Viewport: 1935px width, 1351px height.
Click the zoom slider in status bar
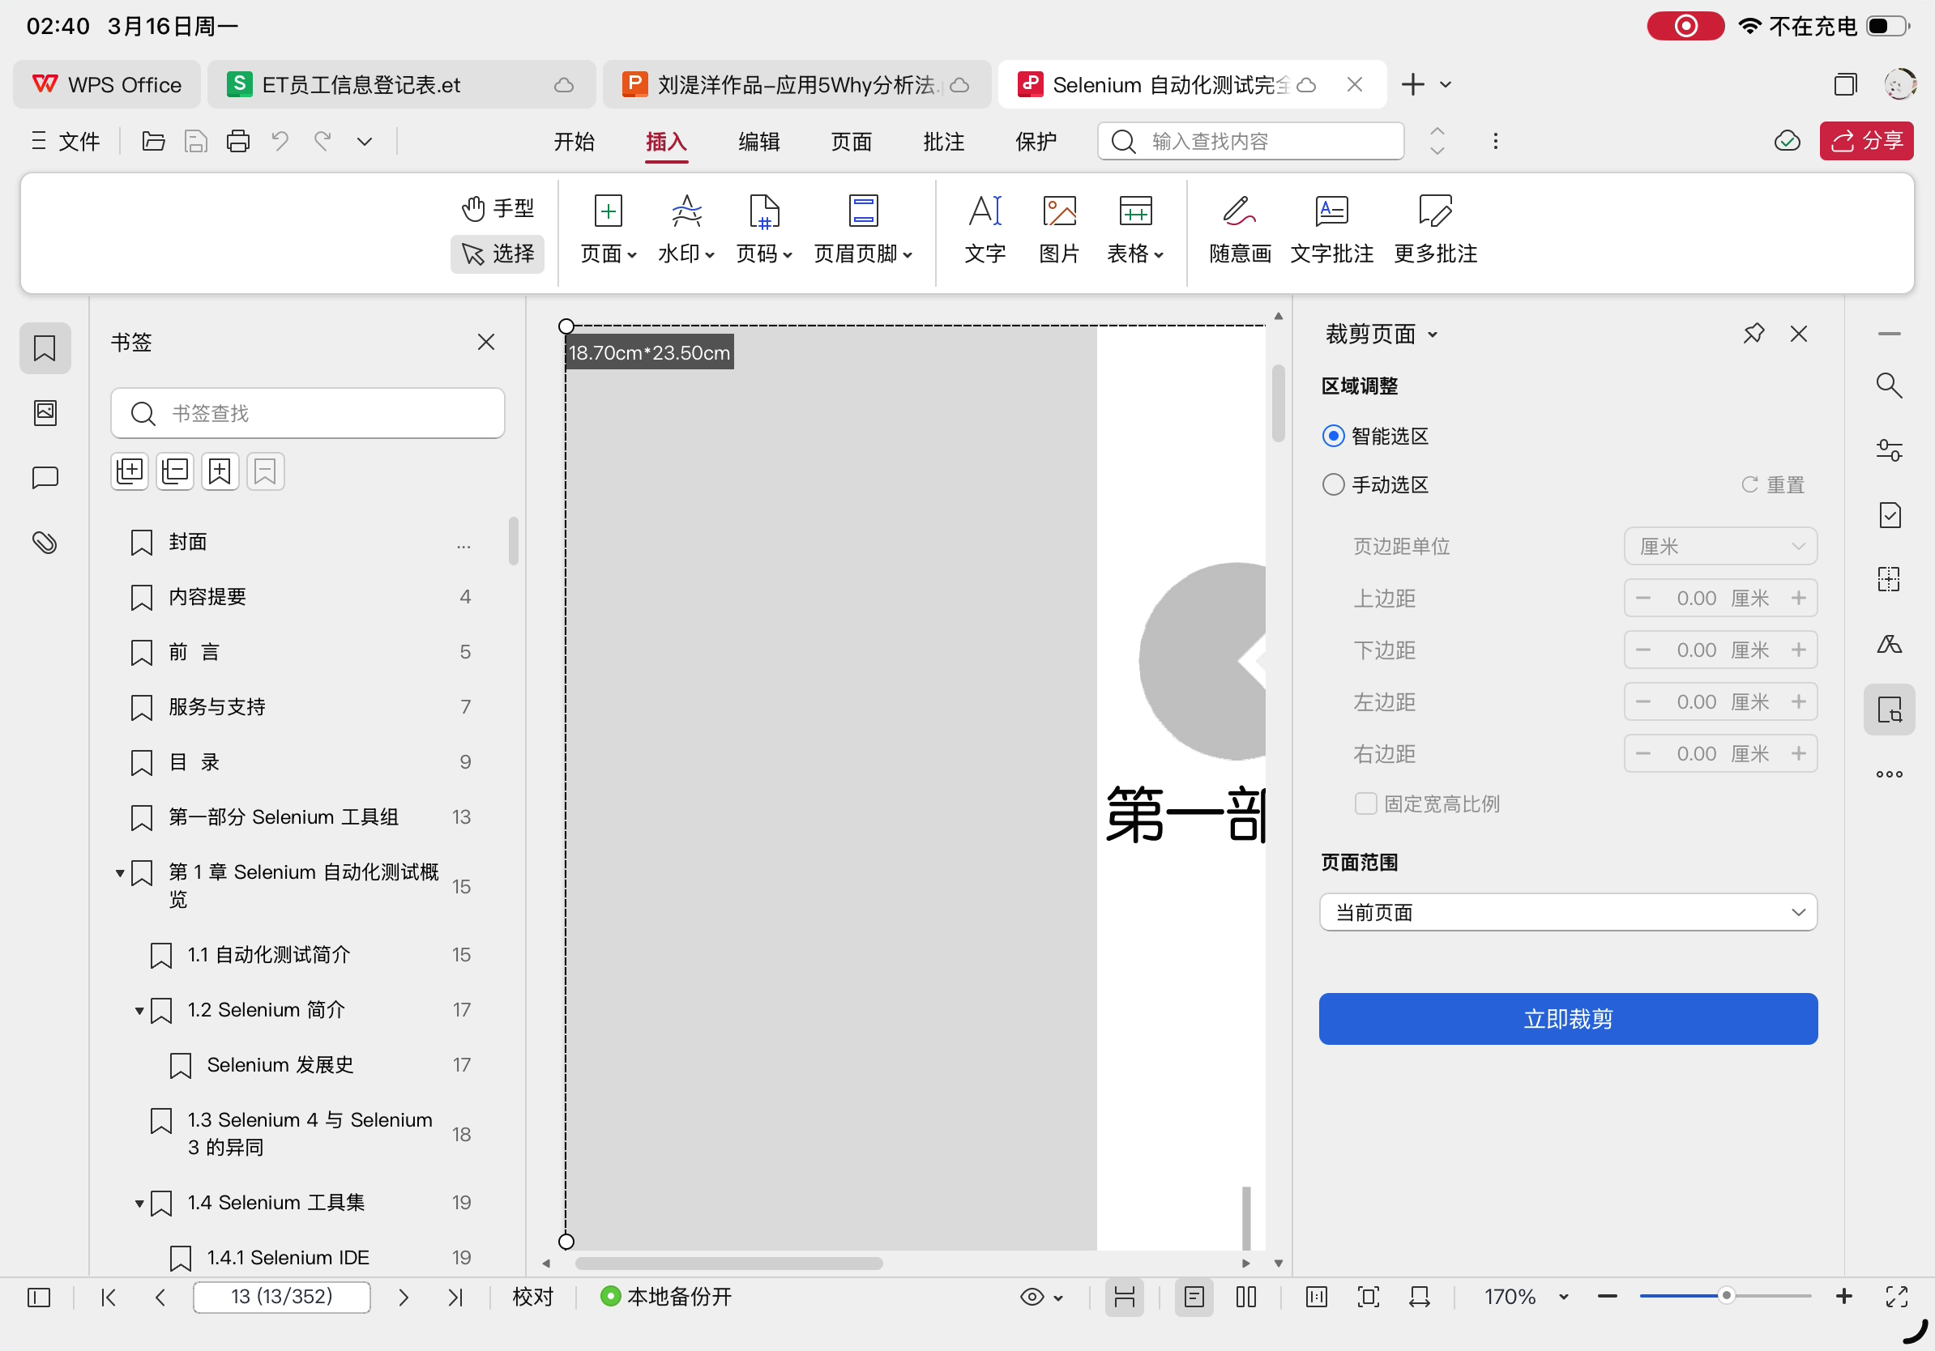[1724, 1296]
